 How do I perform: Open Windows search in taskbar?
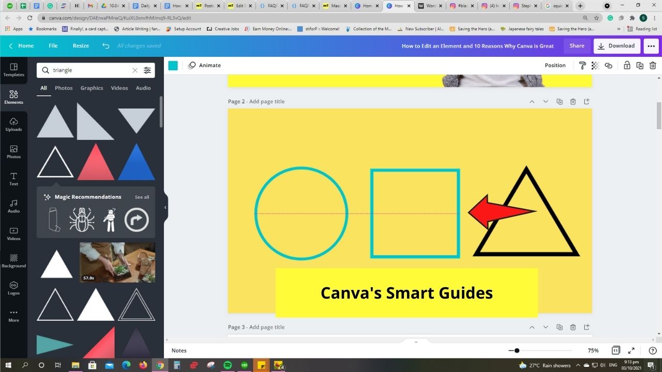coord(25,365)
